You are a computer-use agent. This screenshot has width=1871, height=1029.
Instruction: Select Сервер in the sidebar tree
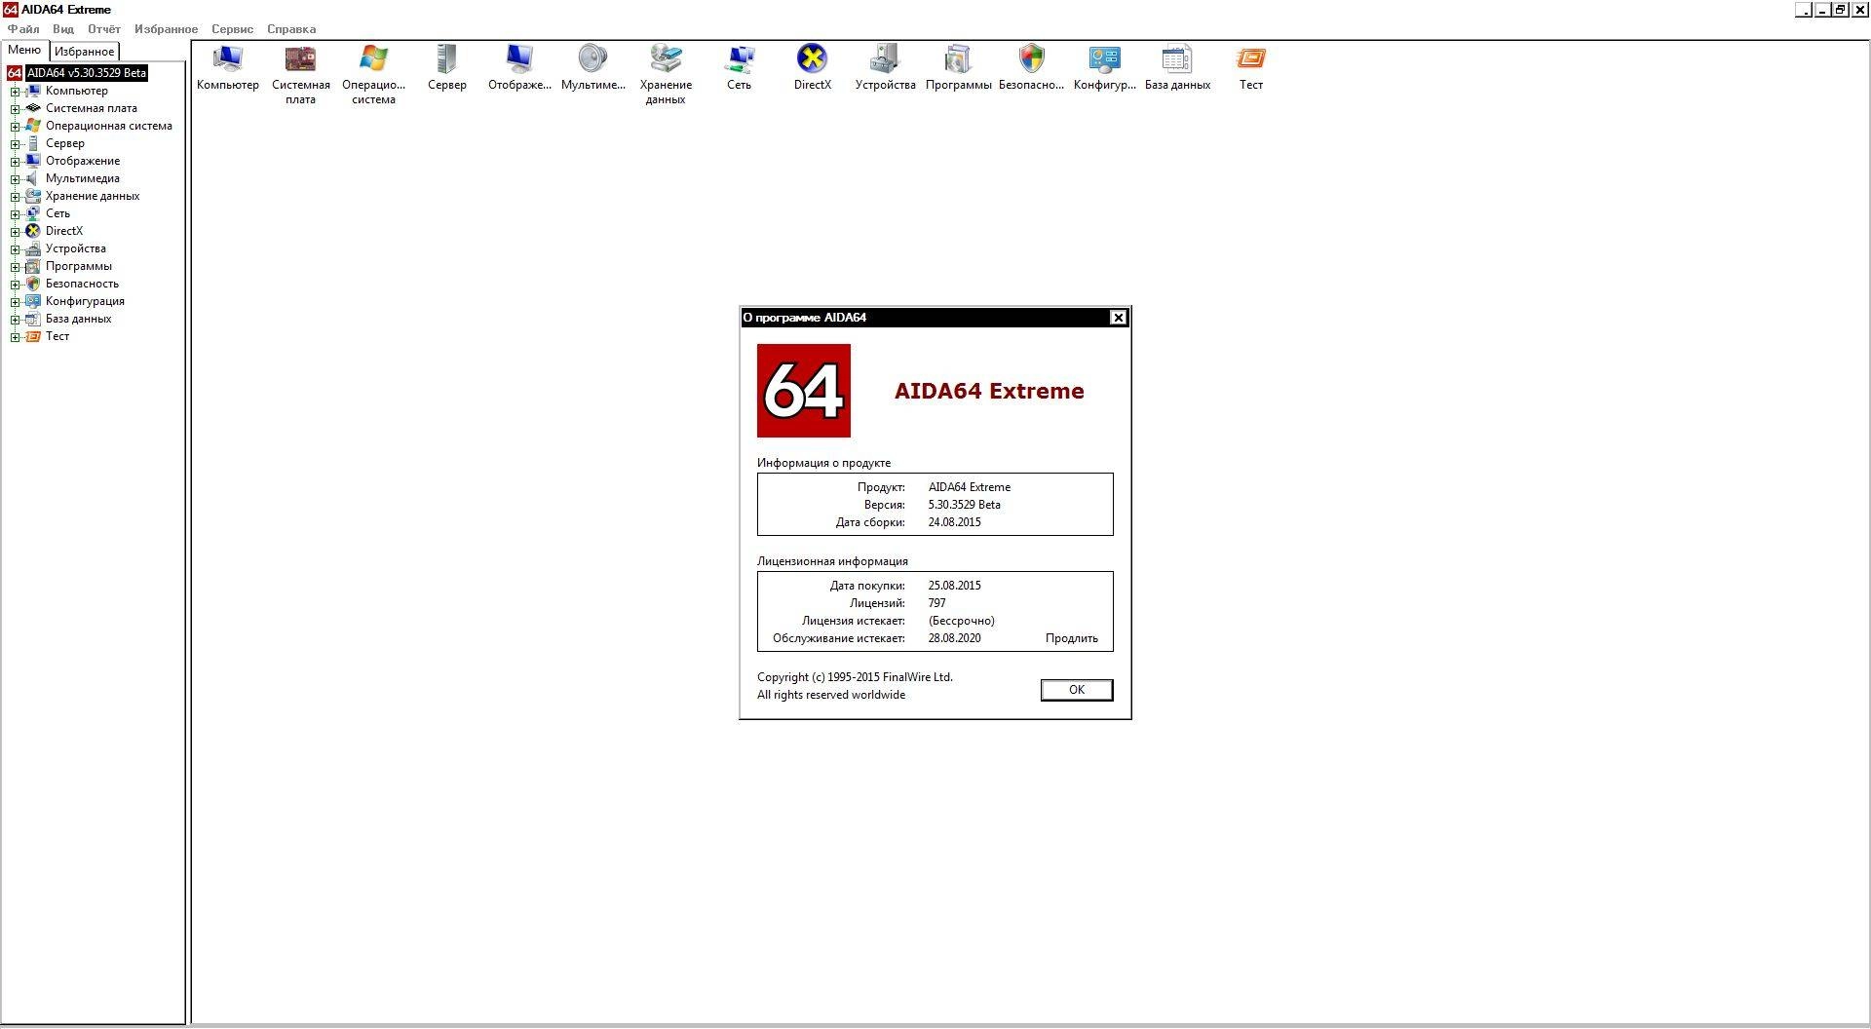pyautogui.click(x=64, y=143)
